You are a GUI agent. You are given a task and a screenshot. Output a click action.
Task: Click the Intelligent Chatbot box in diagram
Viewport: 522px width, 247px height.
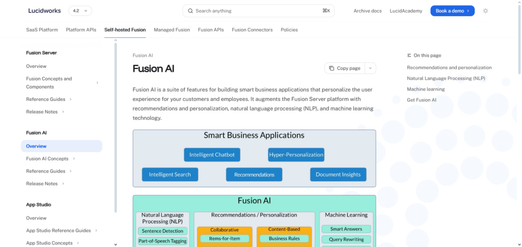(212, 155)
